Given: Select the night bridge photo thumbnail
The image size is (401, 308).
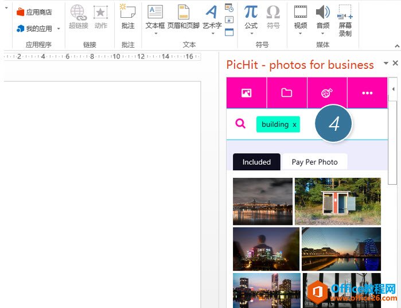Looking at the screenshot, I should click(263, 201).
